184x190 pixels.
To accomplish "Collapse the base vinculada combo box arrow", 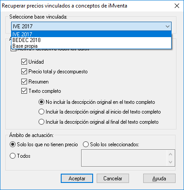I will pos(168,27).
